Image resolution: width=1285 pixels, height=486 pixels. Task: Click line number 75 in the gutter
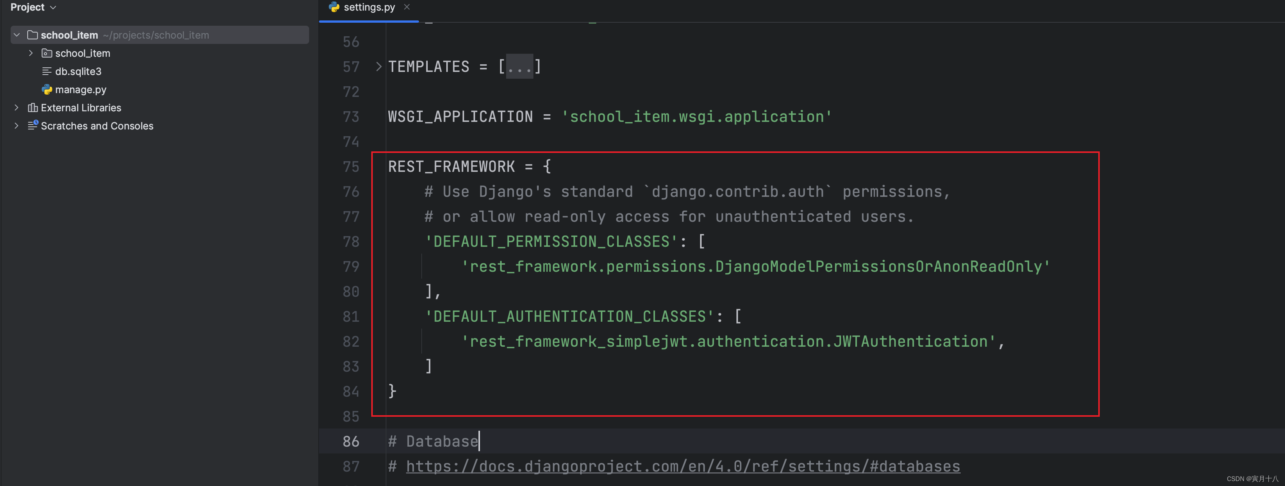[x=351, y=167]
